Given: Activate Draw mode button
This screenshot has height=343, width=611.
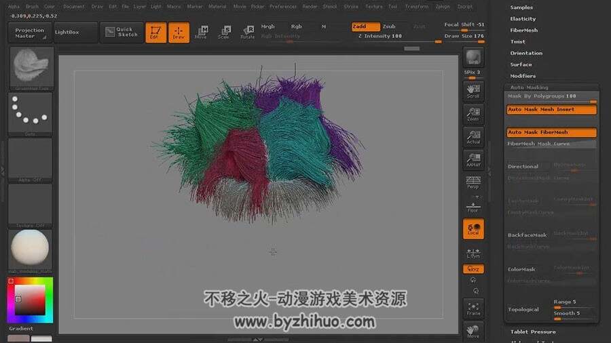Looking at the screenshot, I should pyautogui.click(x=179, y=33).
